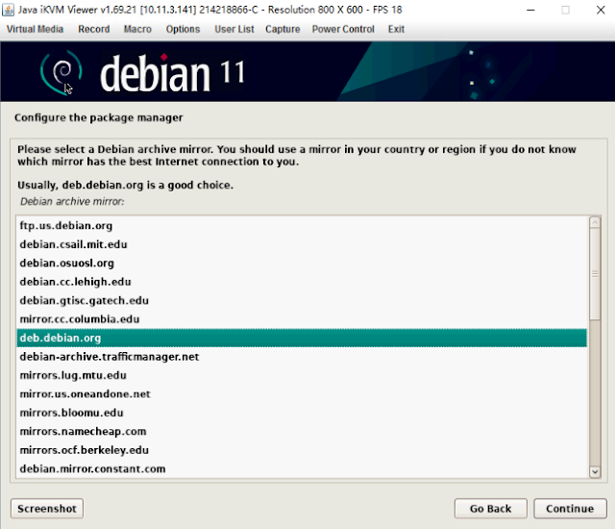Select the highlighted deb.debian.org mirror
The image size is (615, 529).
tap(302, 338)
